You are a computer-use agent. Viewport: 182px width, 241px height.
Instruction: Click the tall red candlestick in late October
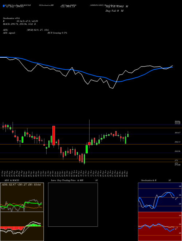[54, 135]
